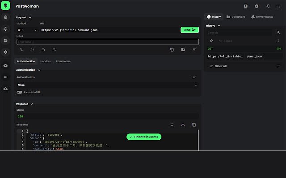
Task: Open the Authentication type None dropdown
Action: coord(107,85)
